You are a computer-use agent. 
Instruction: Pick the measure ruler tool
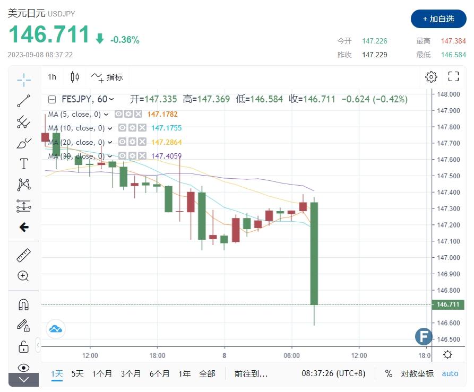click(23, 255)
